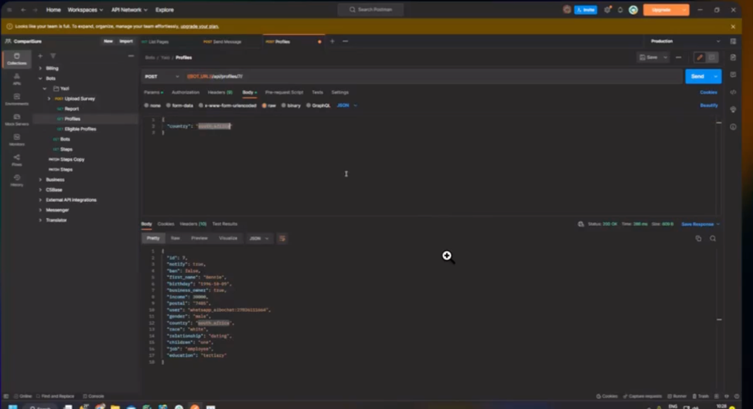The height and width of the screenshot is (409, 753).
Task: Open a new request tab with the plus icon
Action: pyautogui.click(x=332, y=41)
